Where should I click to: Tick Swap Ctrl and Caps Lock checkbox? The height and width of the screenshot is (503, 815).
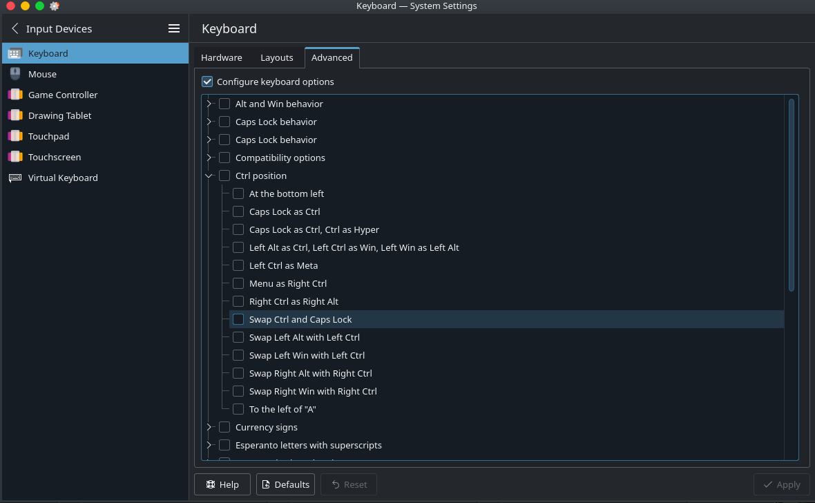(238, 319)
